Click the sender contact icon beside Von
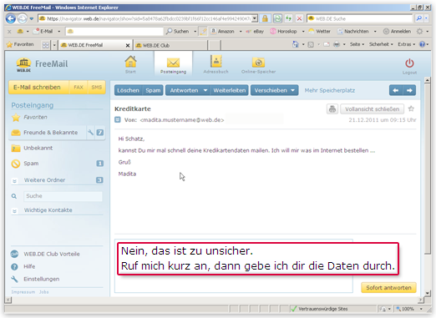The image size is (436, 318). [118, 120]
